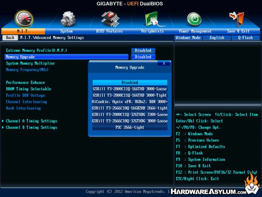Screen dimensions: 262x197
Task: Expand Channel A Timing Settings
Action: 31,121
